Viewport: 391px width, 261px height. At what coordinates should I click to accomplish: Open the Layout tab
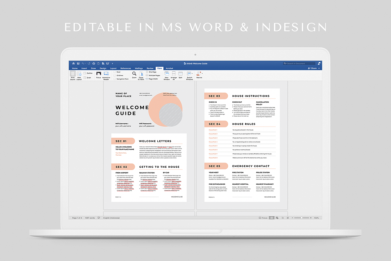tap(113, 69)
